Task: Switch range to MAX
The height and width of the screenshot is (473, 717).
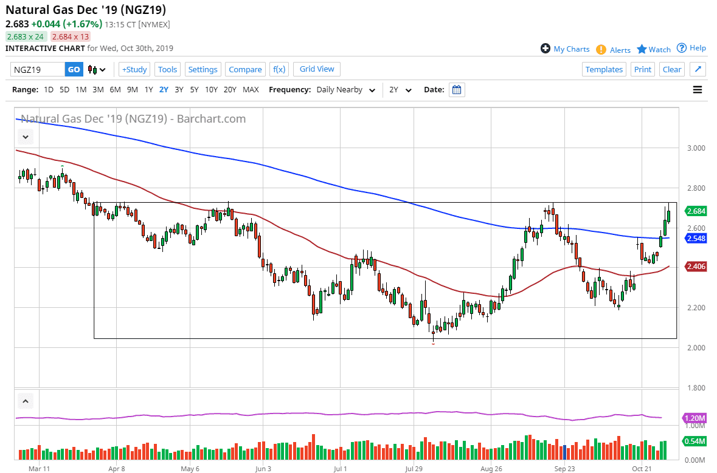Action: point(251,90)
